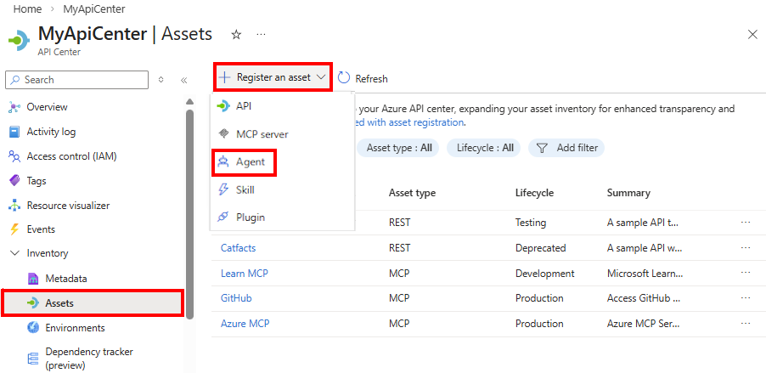Screen dimensions: 766x373
Task: Click the plus icon on Register an asset
Action: pos(224,76)
